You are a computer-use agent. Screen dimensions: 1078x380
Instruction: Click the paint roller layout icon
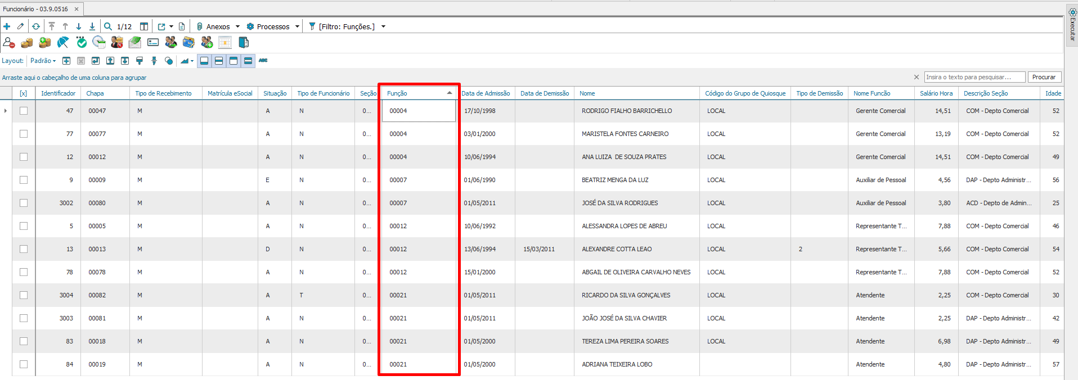click(x=140, y=61)
